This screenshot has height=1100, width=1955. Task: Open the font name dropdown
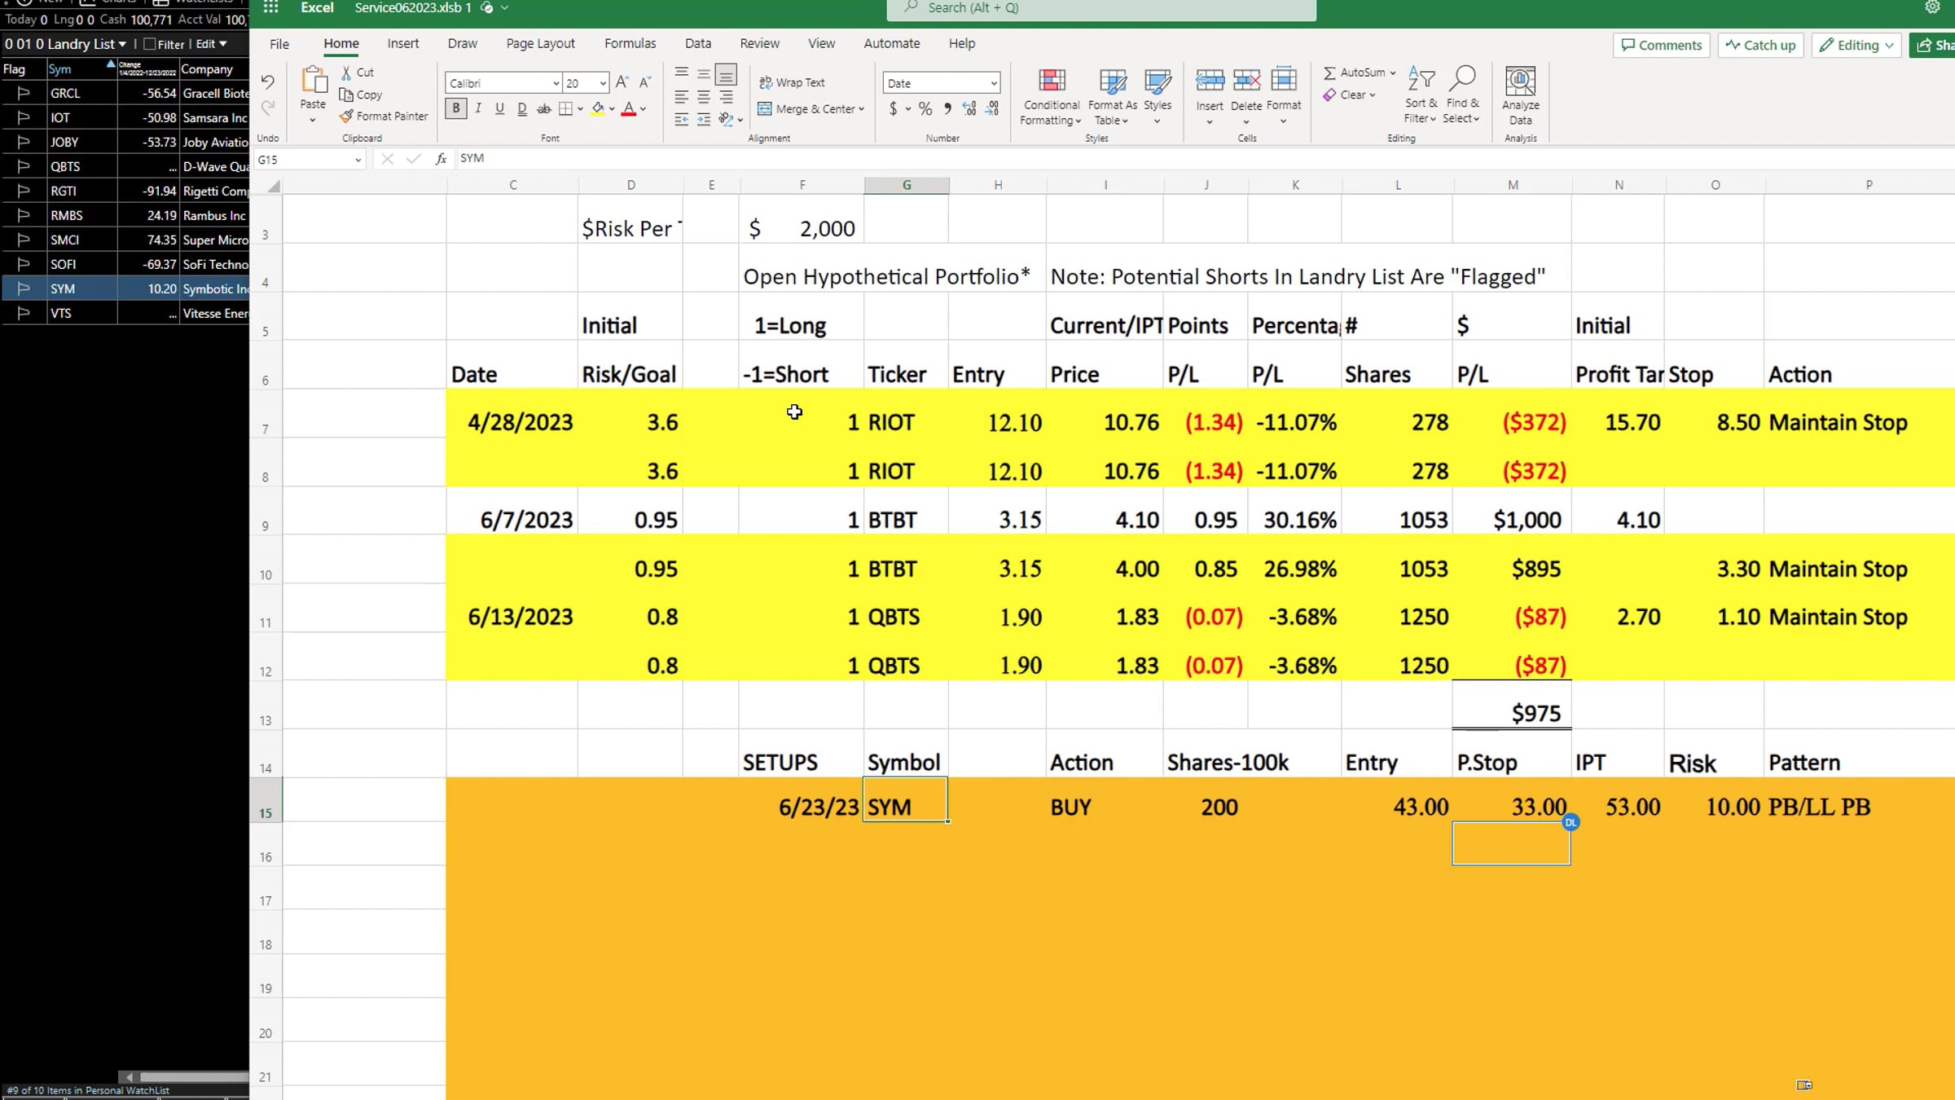(556, 83)
